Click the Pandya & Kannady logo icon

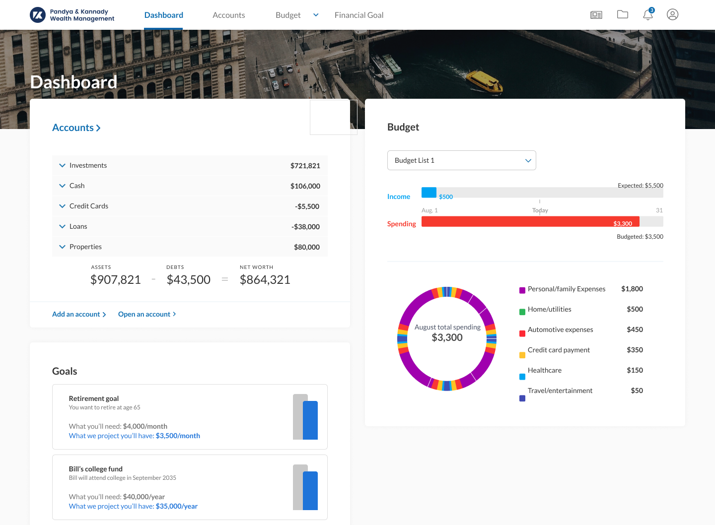coord(38,15)
